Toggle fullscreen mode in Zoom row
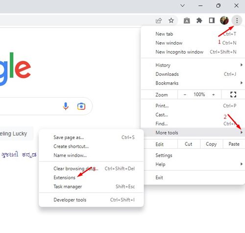This screenshot has width=245, height=233. point(233,94)
